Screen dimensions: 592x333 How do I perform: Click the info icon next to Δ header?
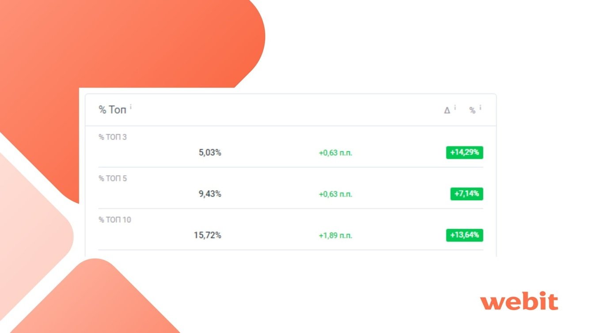(455, 107)
